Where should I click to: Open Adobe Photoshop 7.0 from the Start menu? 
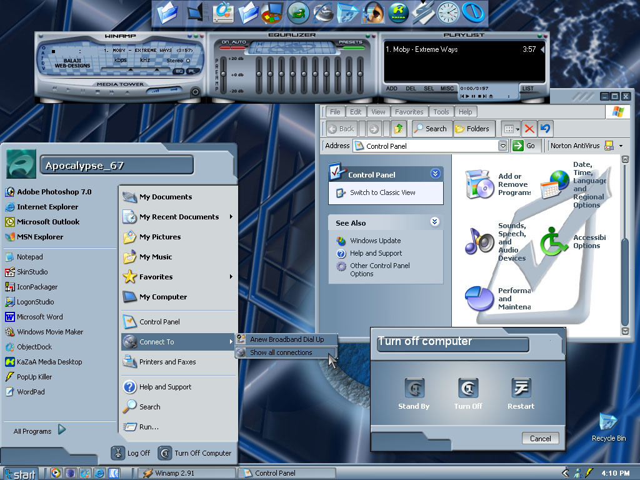point(49,192)
